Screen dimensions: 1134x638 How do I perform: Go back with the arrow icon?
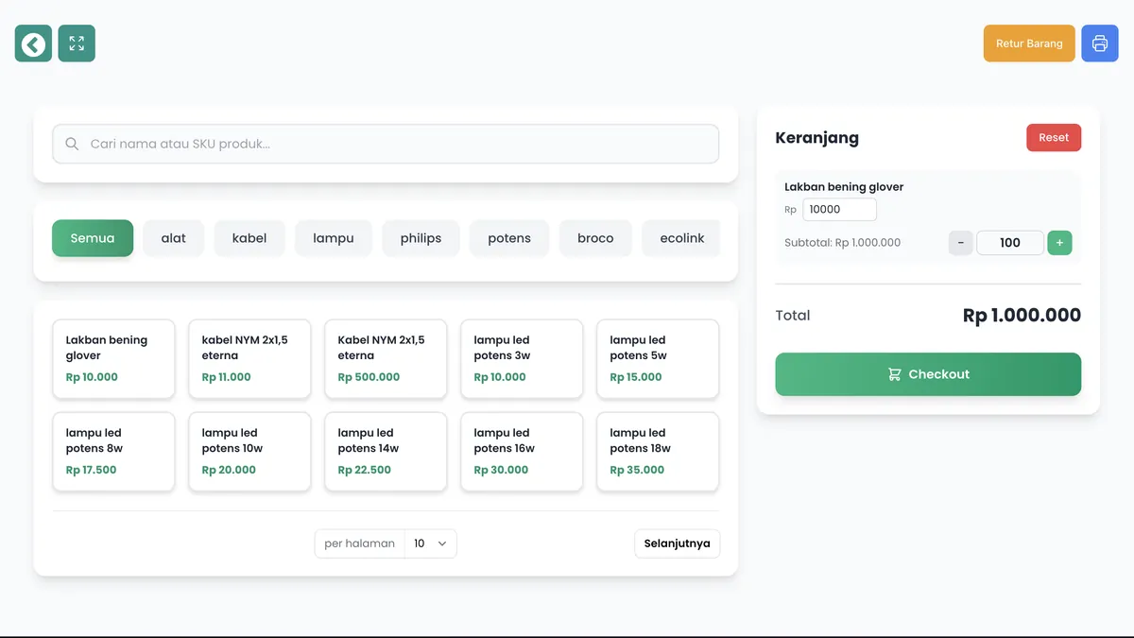(33, 43)
